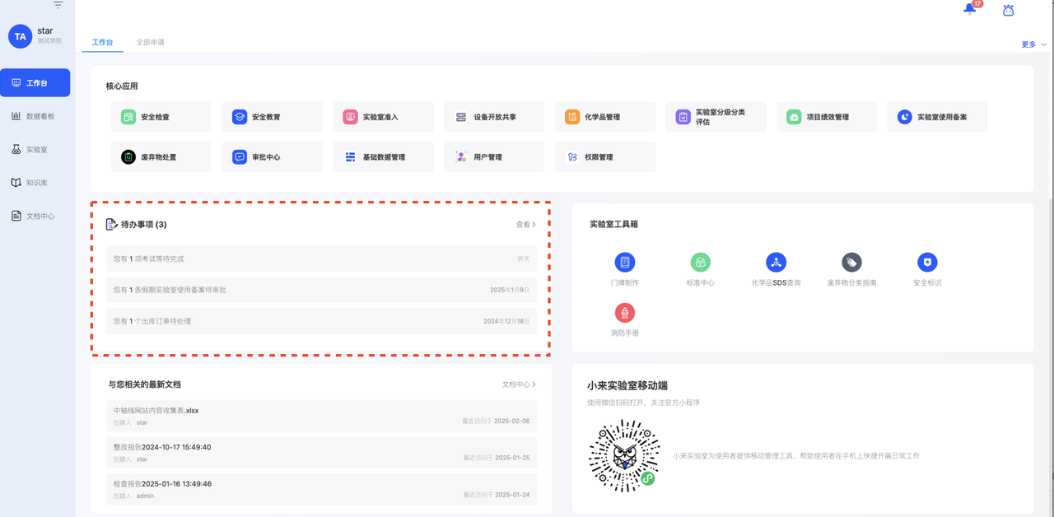Click the 门牌制作 toolbox icon
Viewport: 1054px width, 517px height.
tap(625, 263)
